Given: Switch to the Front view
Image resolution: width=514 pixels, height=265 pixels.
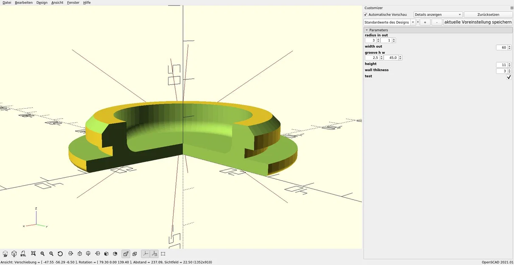Looking at the screenshot, I should [106, 254].
